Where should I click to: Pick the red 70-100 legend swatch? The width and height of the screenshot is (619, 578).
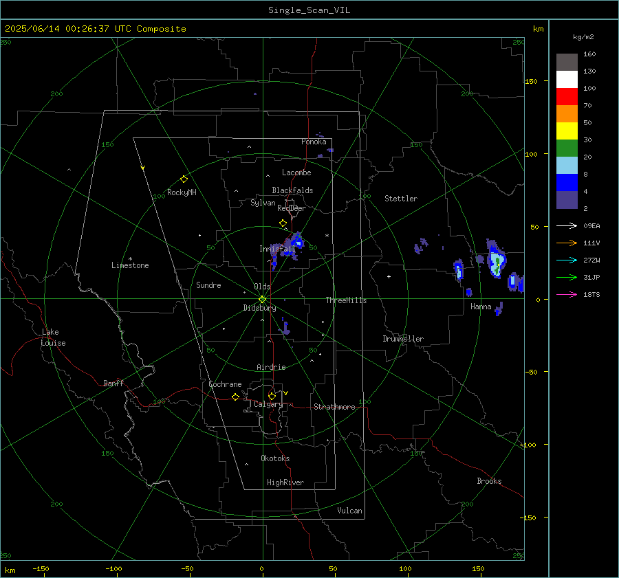coord(567,97)
